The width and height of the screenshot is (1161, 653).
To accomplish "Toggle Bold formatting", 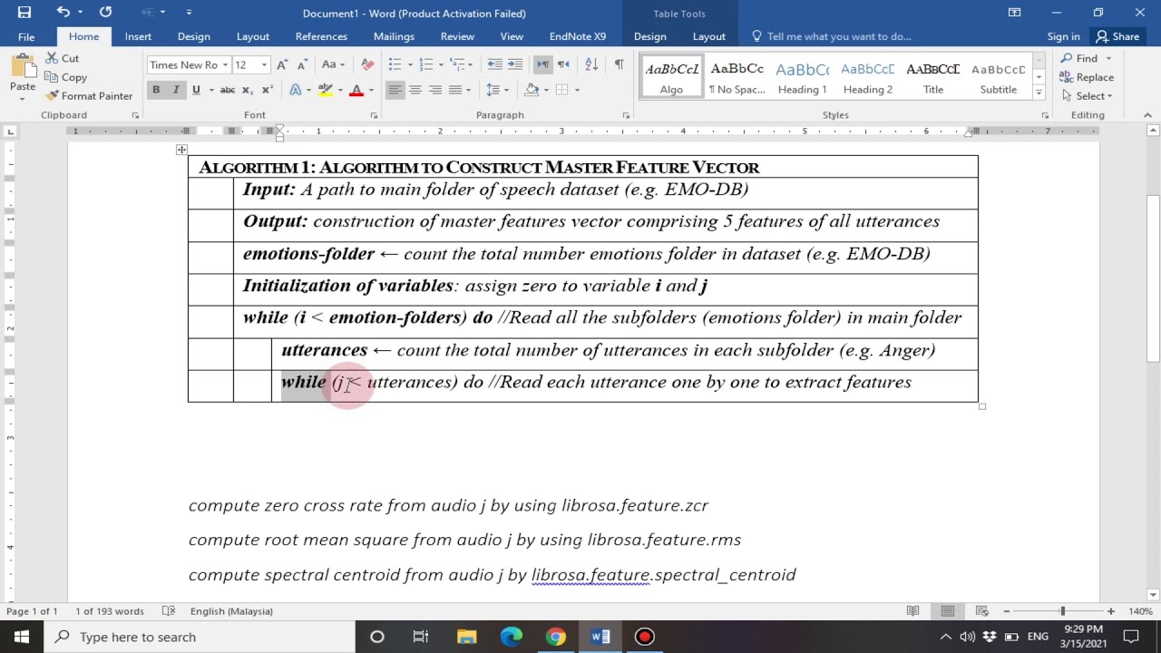I will tap(156, 90).
